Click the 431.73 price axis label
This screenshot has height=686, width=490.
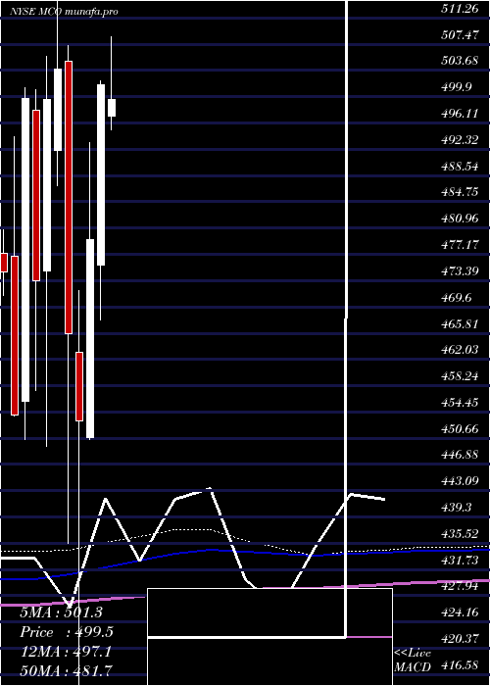coord(460,560)
